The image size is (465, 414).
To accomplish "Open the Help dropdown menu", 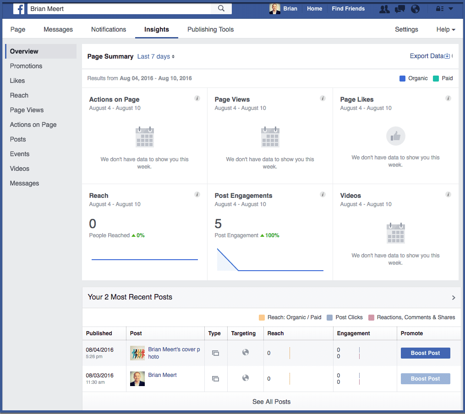I will [445, 29].
